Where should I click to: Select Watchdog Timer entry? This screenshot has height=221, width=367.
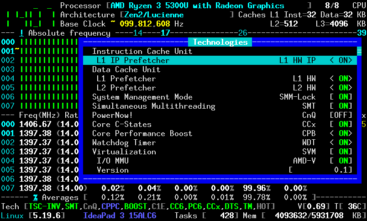(124, 142)
